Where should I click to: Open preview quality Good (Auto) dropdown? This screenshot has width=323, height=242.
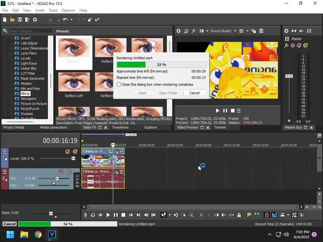(235, 31)
